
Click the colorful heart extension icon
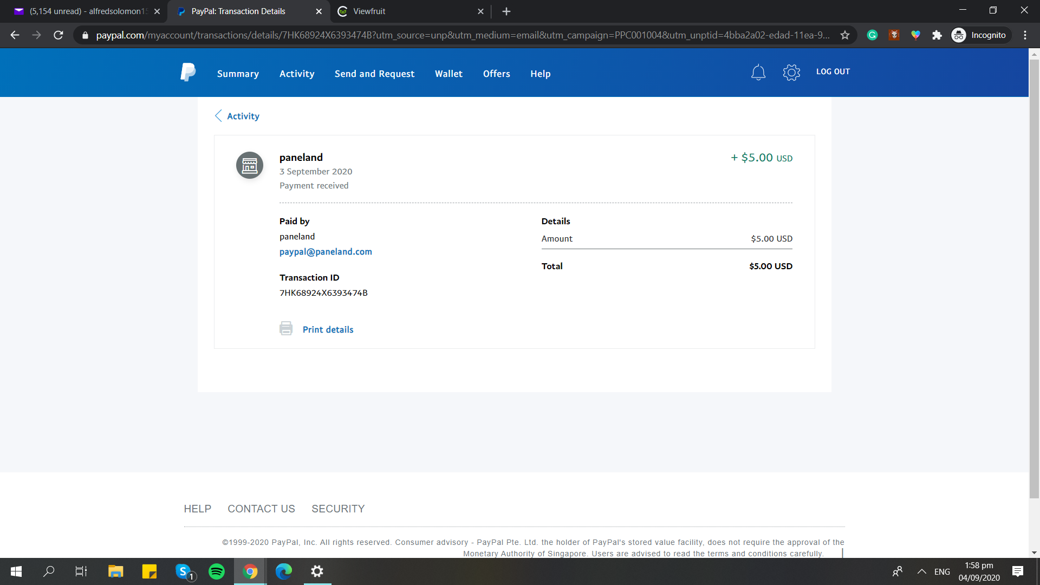click(x=915, y=35)
